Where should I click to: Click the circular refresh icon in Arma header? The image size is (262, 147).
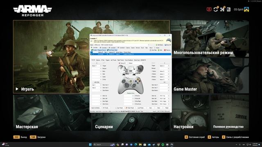coord(216,9)
